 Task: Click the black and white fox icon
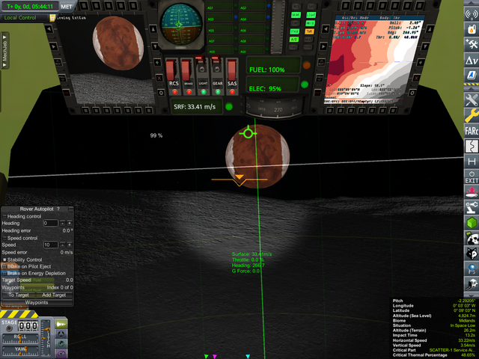[472, 254]
